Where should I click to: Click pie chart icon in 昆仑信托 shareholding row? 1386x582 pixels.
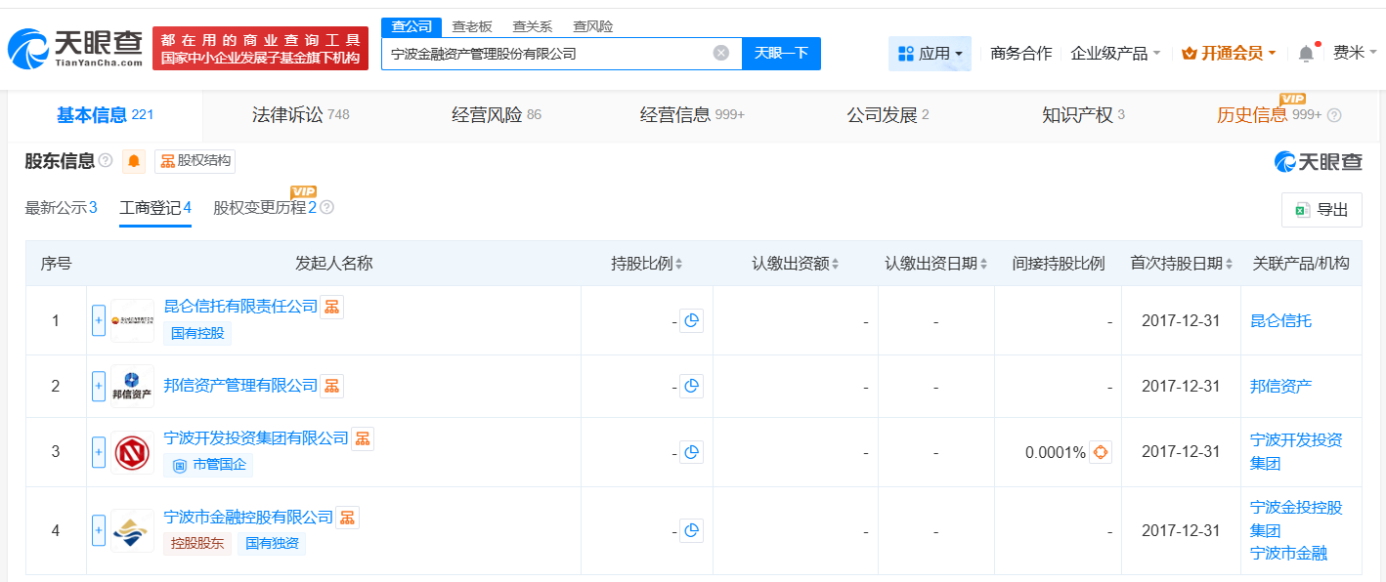tap(692, 320)
